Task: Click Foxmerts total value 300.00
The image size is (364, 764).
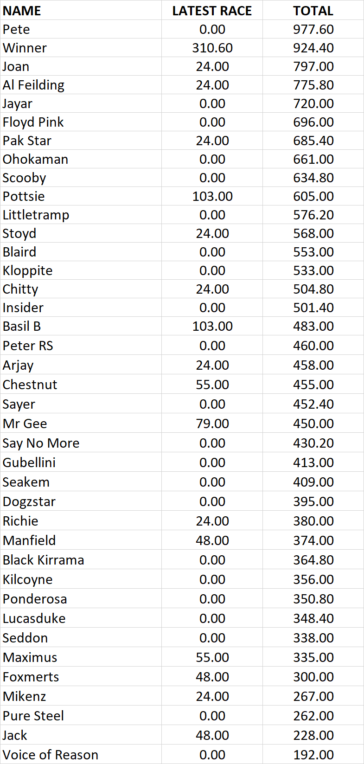Action: [313, 677]
